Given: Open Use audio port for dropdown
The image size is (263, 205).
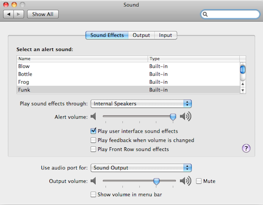Looking at the screenshot, I should pos(141,168).
